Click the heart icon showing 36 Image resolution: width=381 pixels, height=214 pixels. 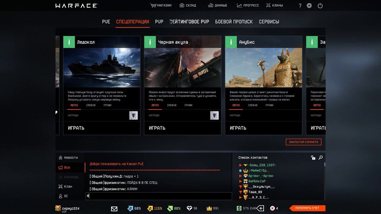189,208
